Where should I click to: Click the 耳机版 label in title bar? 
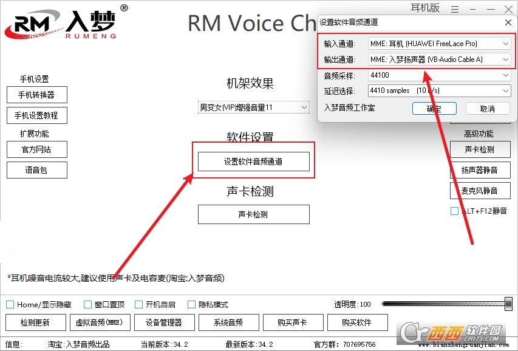tap(425, 8)
